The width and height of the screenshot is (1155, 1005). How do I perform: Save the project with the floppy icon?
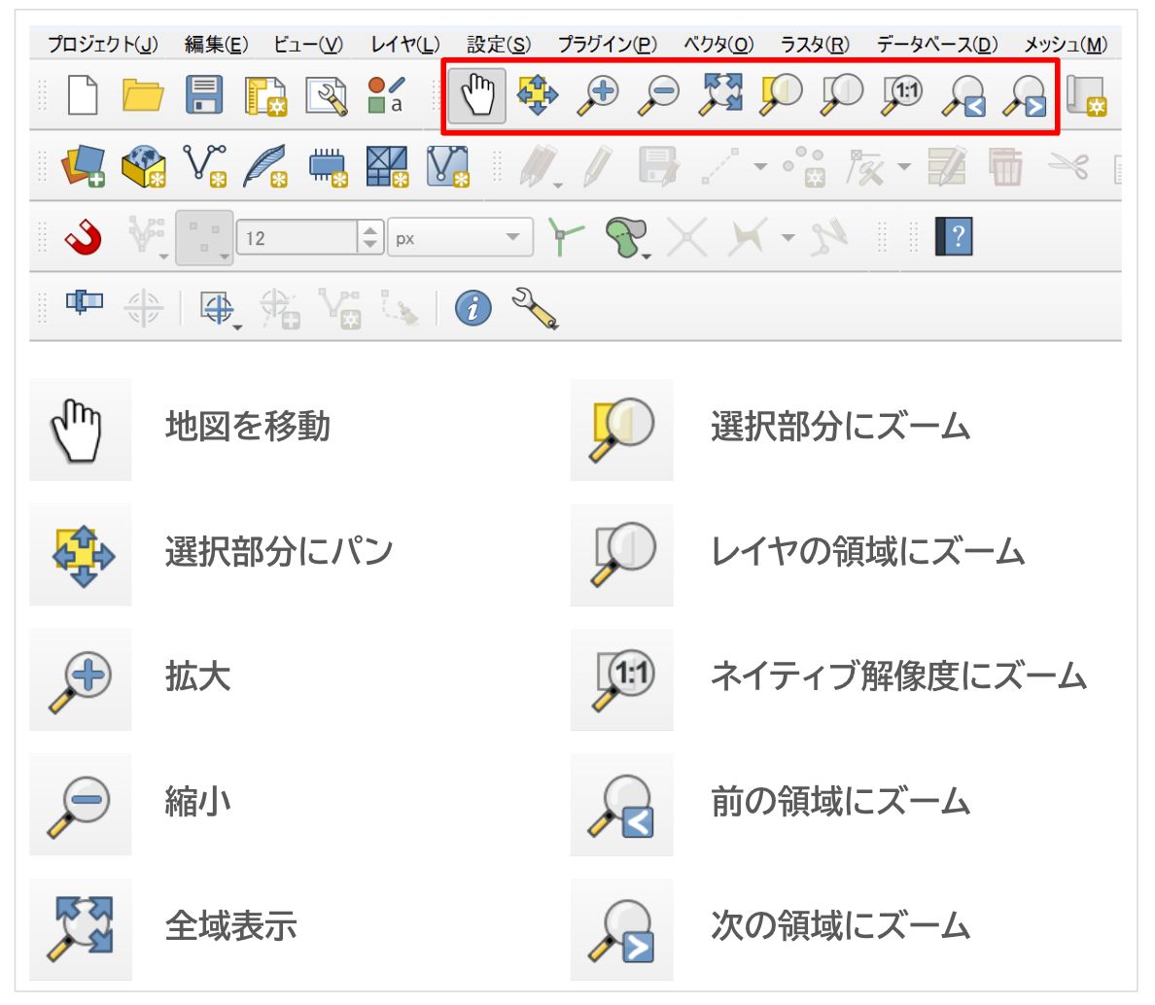click(204, 95)
